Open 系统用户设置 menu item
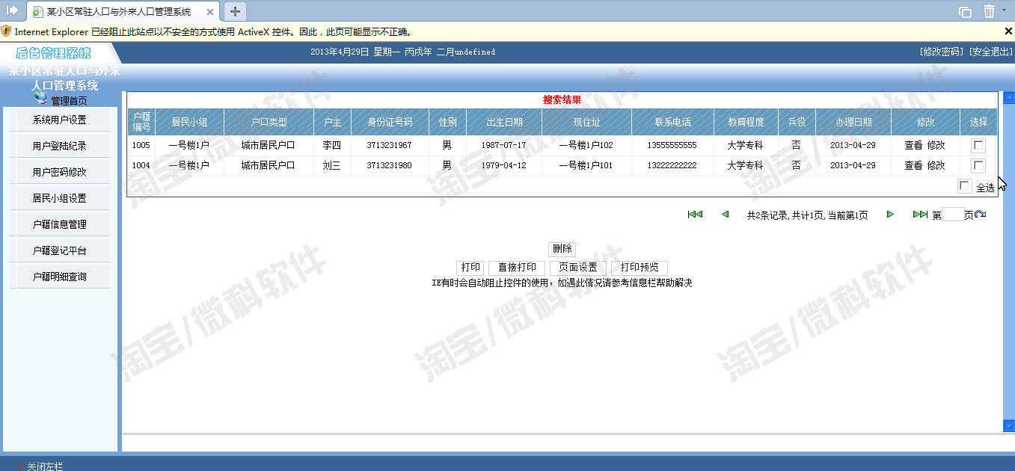This screenshot has height=471, width=1015. click(x=60, y=120)
